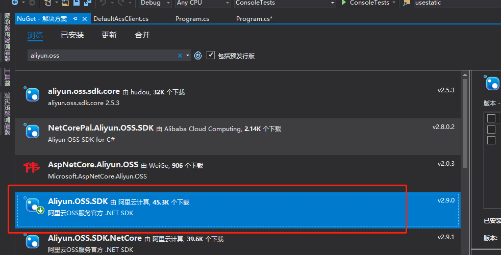Open the dropdown beside Start ConsoleTests
The height and width of the screenshot is (255, 501).
click(x=394, y=3)
